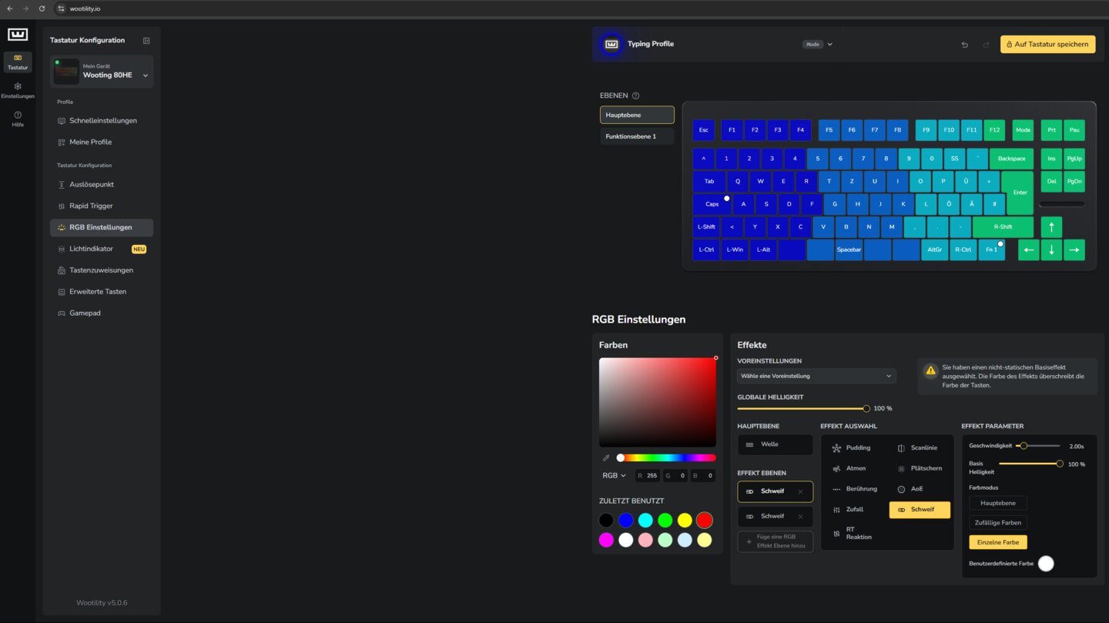Click the Wooting logo icon at top left
The width and height of the screenshot is (1109, 623).
[18, 35]
